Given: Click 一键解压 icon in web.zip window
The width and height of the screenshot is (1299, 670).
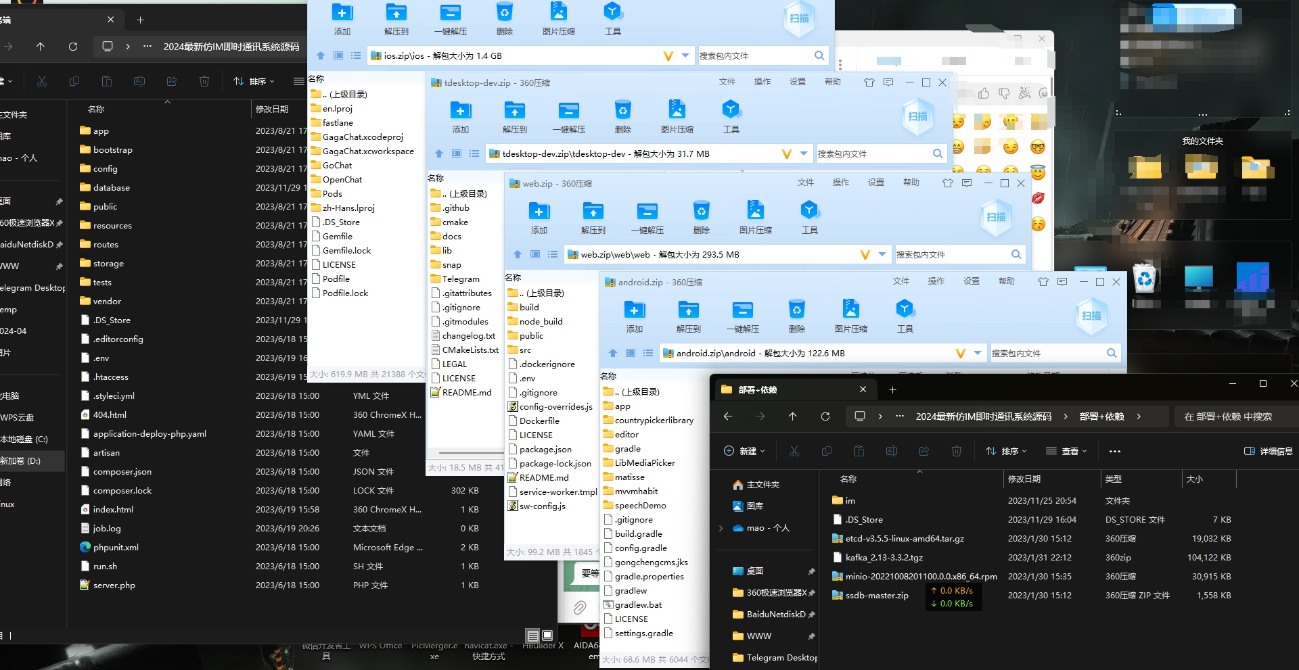Looking at the screenshot, I should coord(647,212).
